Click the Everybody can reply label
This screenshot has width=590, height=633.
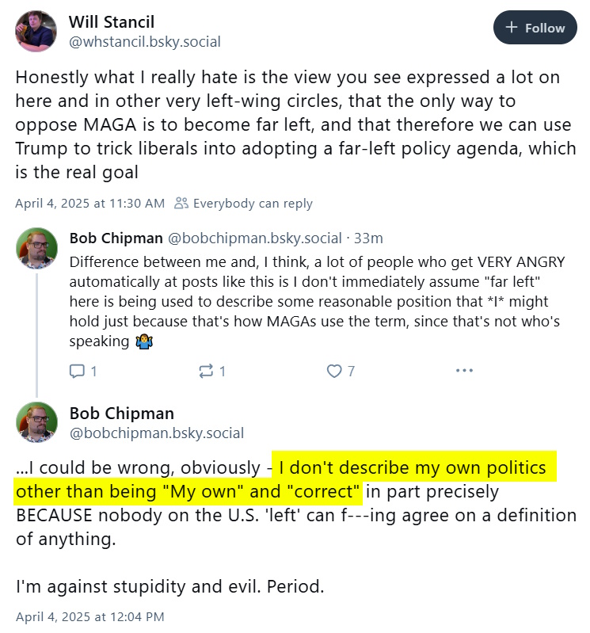253,203
